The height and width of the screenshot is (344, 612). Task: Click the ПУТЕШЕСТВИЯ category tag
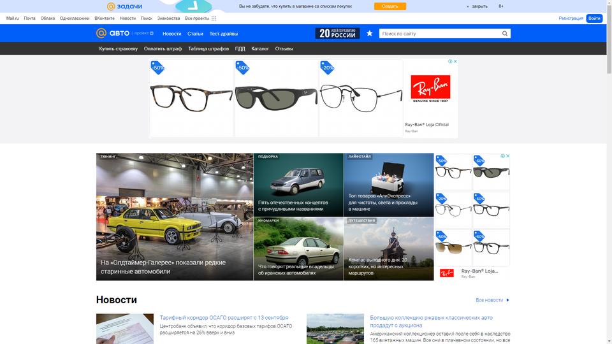click(362, 220)
